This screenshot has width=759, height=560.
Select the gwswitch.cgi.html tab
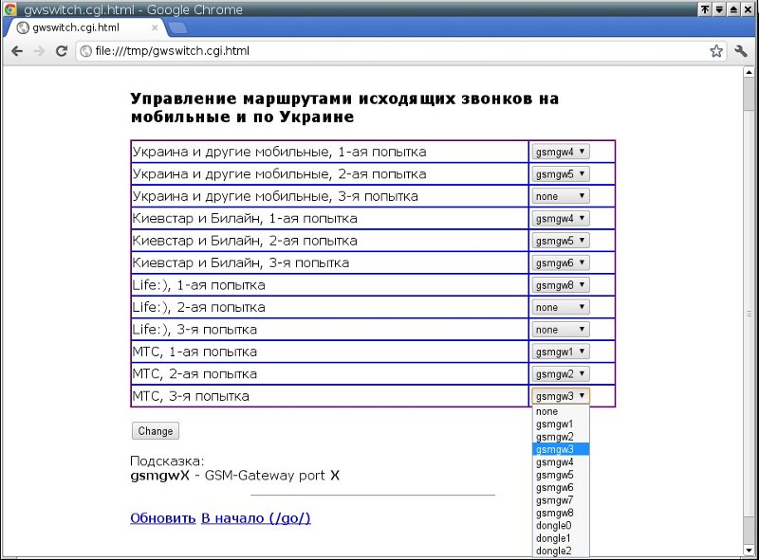(81, 27)
